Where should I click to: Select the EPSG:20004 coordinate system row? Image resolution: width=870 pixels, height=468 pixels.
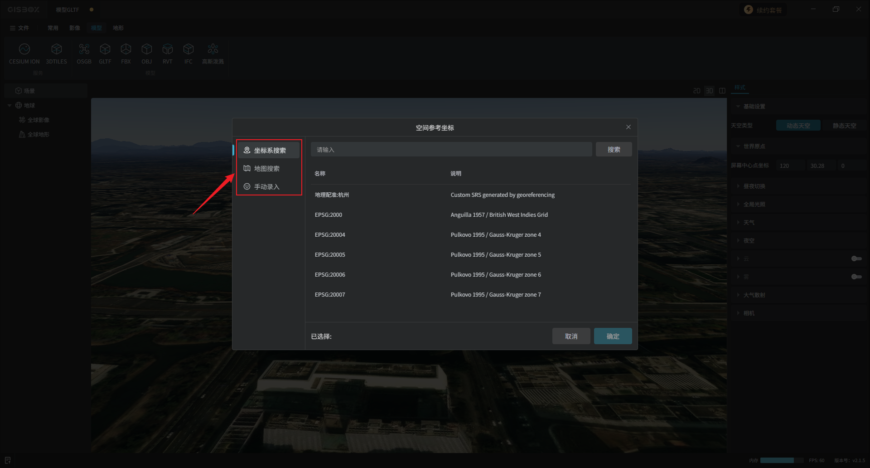(x=330, y=235)
